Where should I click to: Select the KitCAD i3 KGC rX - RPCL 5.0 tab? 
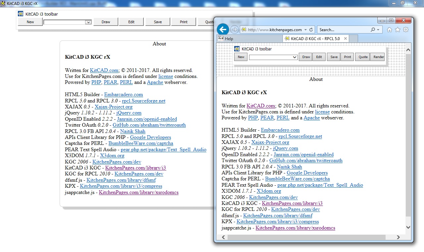coord(316,39)
